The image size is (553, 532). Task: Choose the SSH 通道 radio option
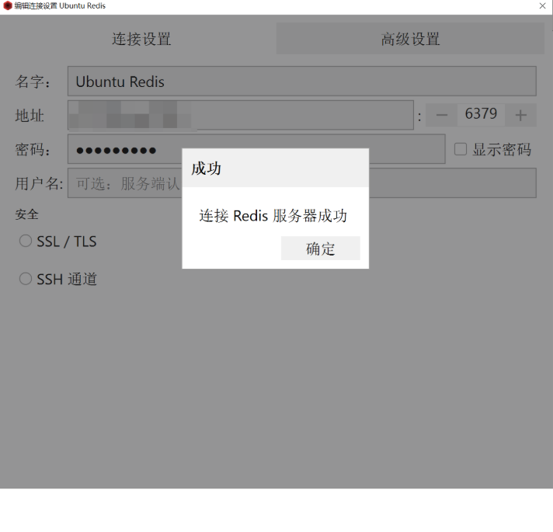(x=26, y=279)
